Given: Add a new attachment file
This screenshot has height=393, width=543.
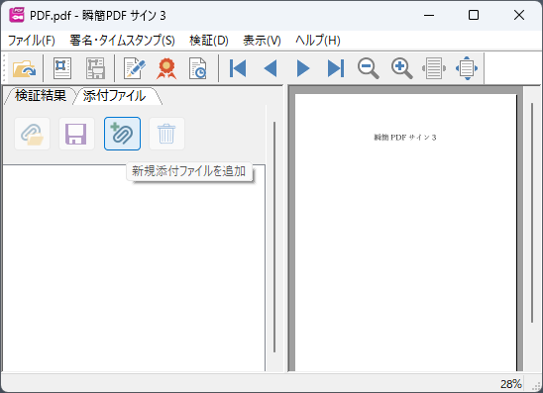Looking at the screenshot, I should [122, 134].
